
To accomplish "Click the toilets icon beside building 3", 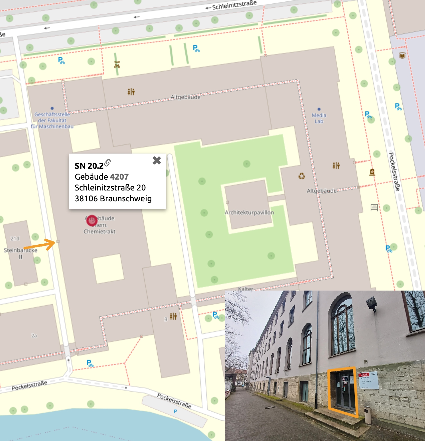I will tap(173, 316).
